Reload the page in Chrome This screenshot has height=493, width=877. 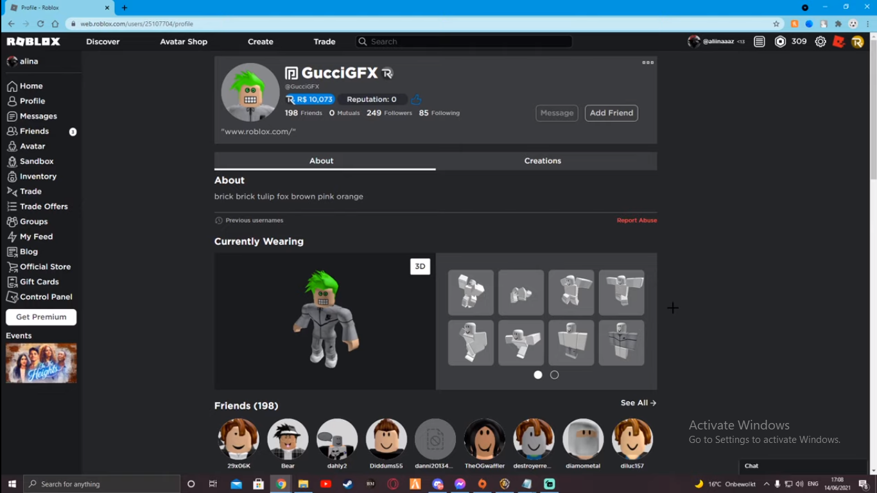pos(40,24)
